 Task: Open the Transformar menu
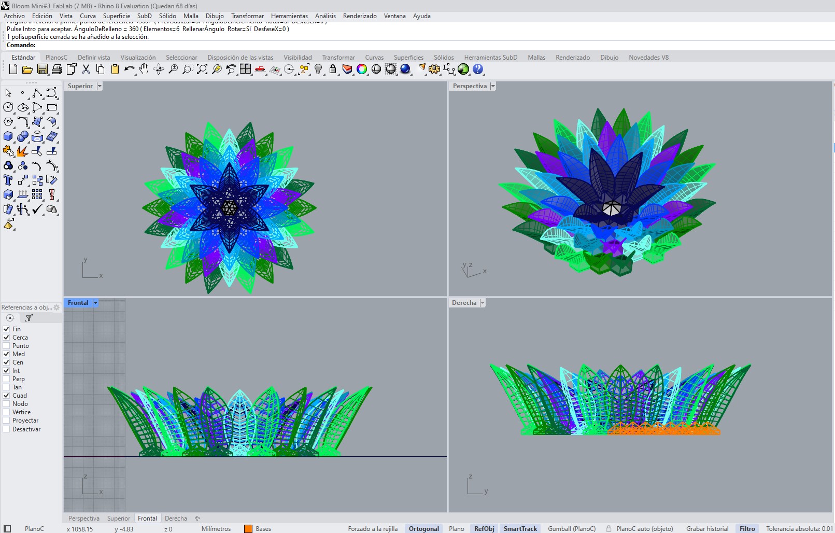tap(247, 16)
